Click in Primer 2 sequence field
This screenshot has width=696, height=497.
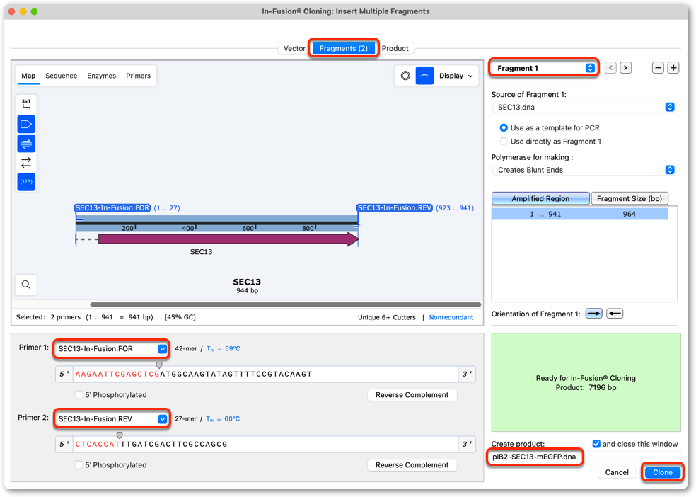tap(265, 445)
